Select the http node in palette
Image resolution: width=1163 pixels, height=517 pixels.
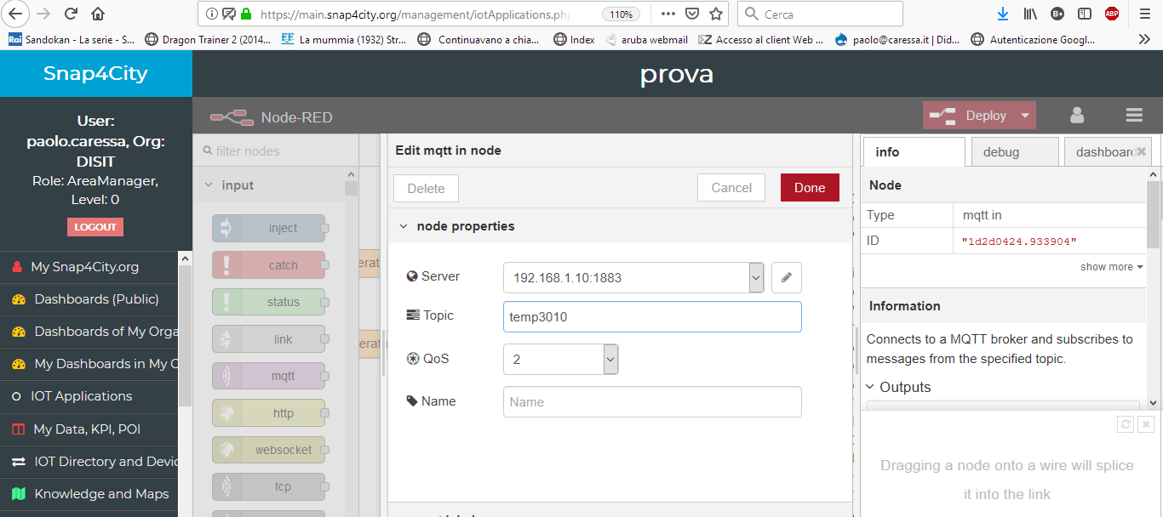tap(269, 413)
